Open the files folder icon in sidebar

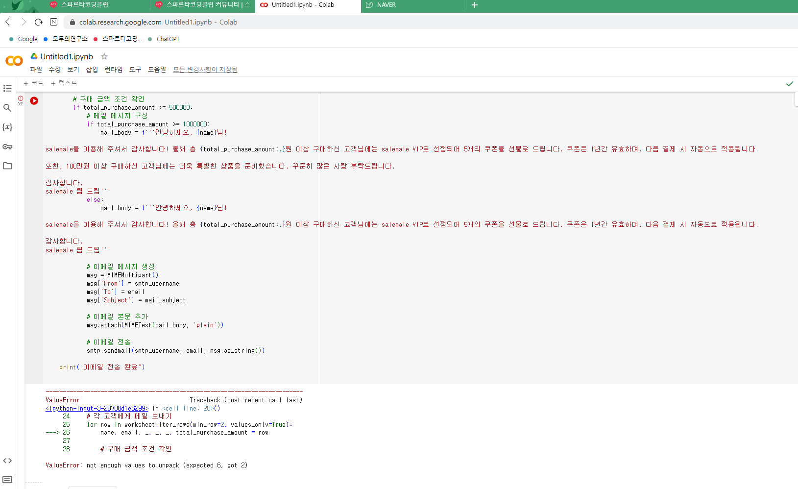pyautogui.click(x=7, y=166)
